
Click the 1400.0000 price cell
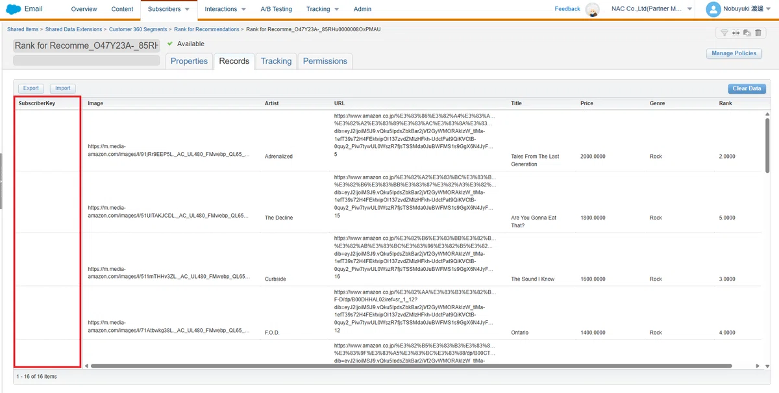[x=593, y=333]
